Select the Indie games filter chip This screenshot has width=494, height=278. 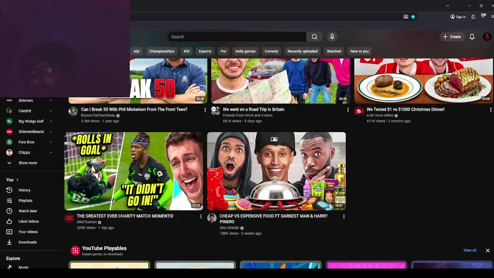point(245,51)
